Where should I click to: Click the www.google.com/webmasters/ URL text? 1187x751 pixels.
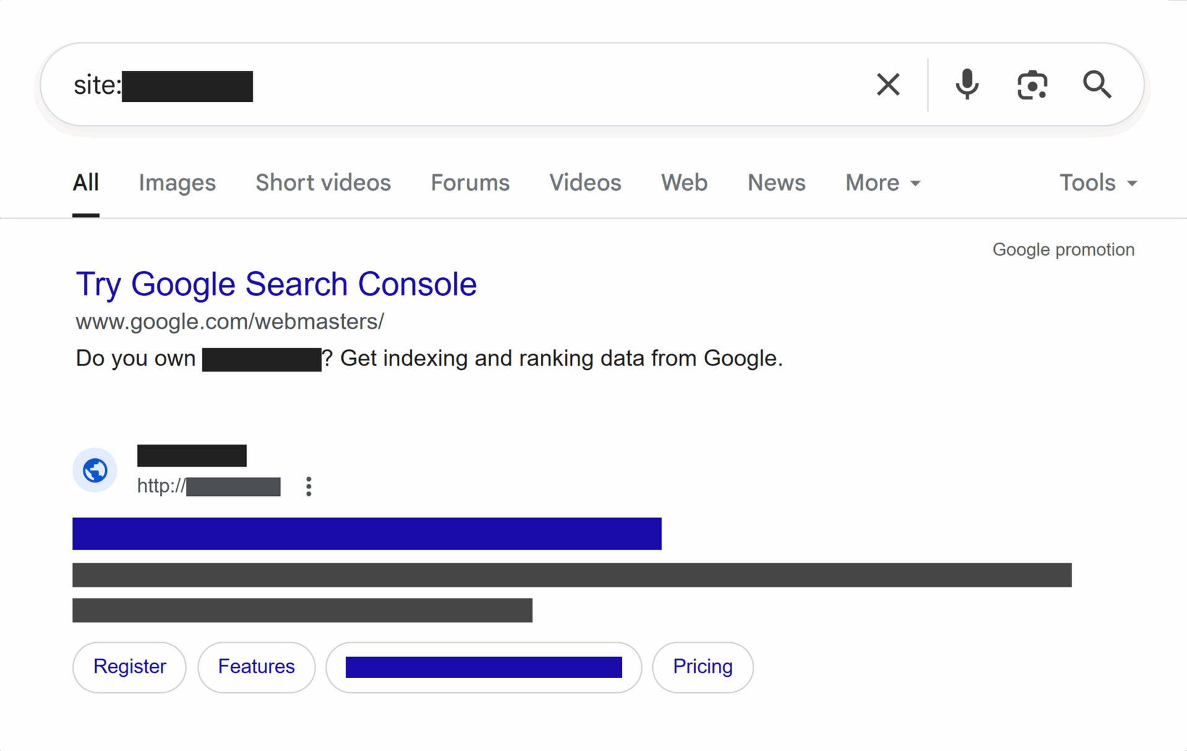230,322
